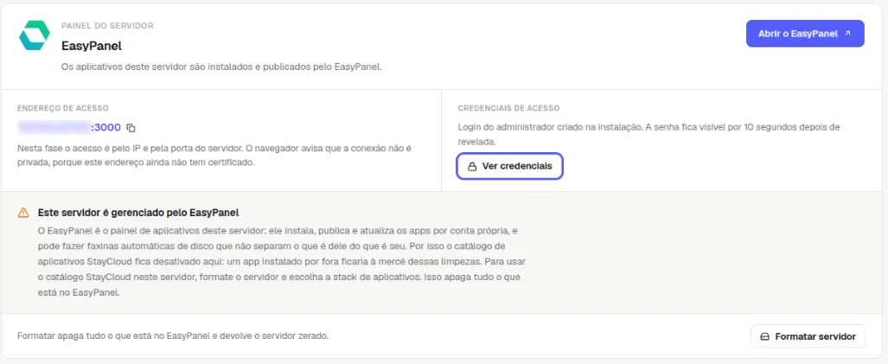Viewport: 888px width, 364px height.
Task: Click the EasyPanel logo icon
Action: click(35, 35)
